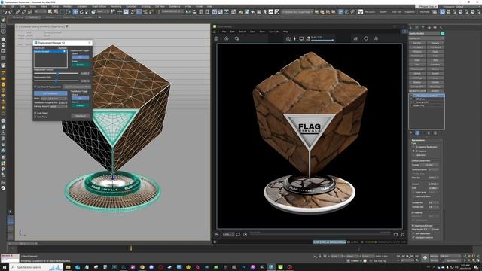The height and width of the screenshot is (271, 482).
Task: Click the Undo arrow in main toolbar
Action: tap(5, 12)
